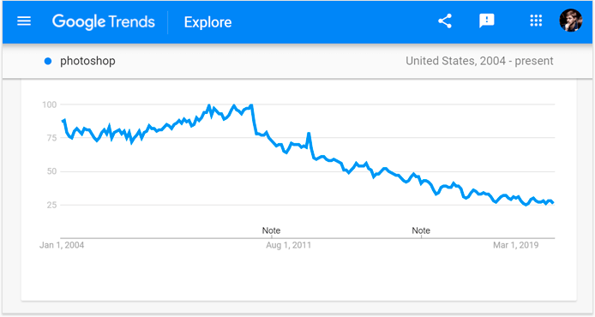Click the second Note marker on timeline

click(421, 230)
